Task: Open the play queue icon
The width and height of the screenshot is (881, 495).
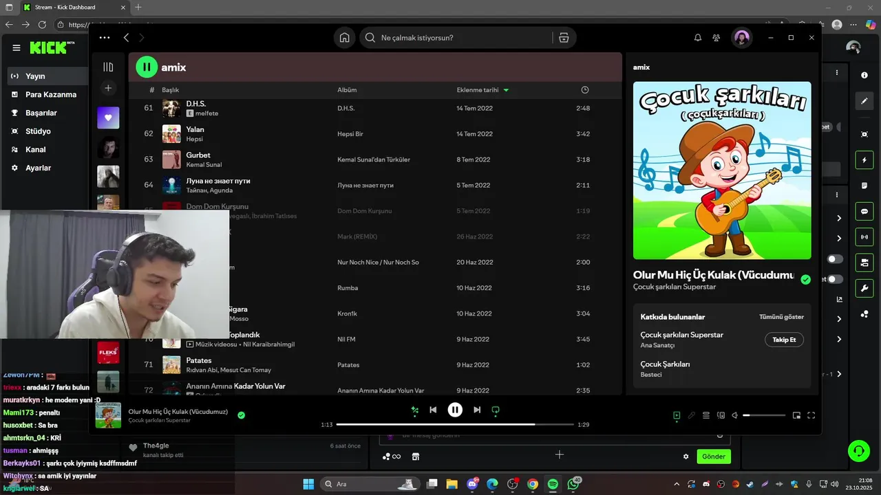Action: (x=706, y=415)
